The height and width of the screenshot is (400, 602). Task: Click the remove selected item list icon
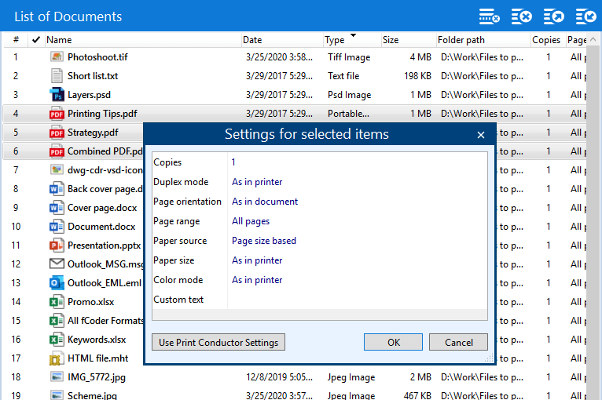coord(490,16)
